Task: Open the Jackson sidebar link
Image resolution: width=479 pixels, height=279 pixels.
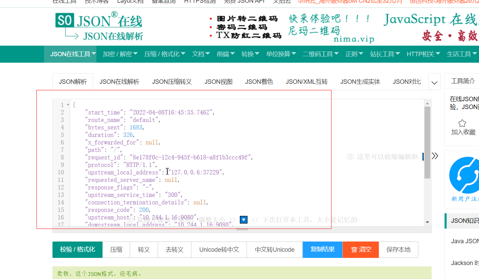Action: [x=465, y=263]
